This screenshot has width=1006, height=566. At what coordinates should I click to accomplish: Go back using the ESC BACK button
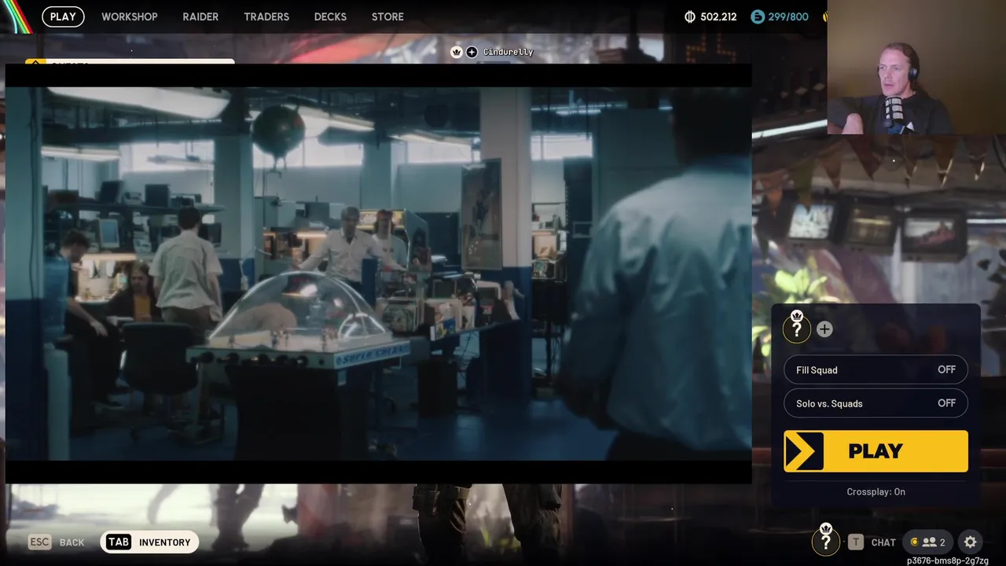[x=57, y=542]
